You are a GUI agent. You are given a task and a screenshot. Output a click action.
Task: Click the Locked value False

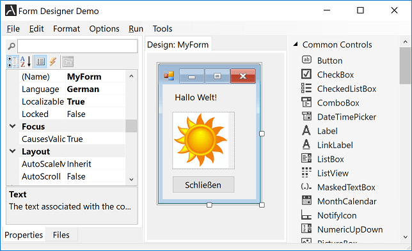point(76,114)
